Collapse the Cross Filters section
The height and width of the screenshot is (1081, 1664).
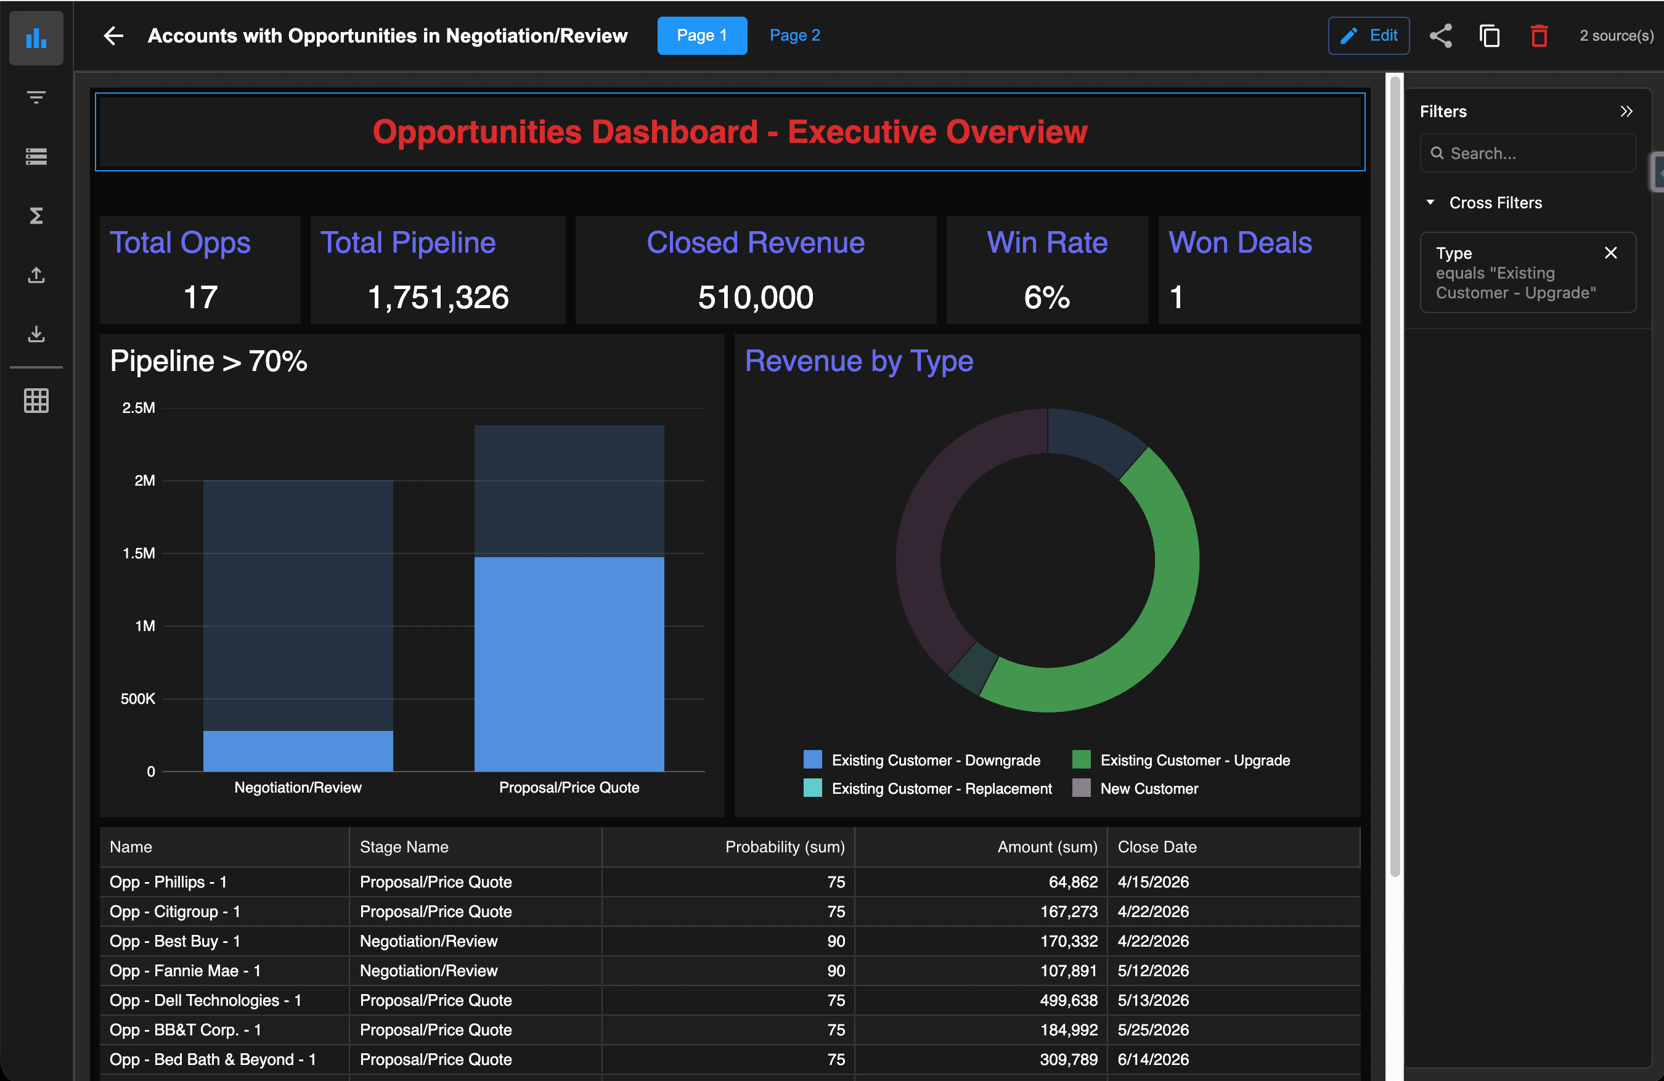pyautogui.click(x=1430, y=203)
